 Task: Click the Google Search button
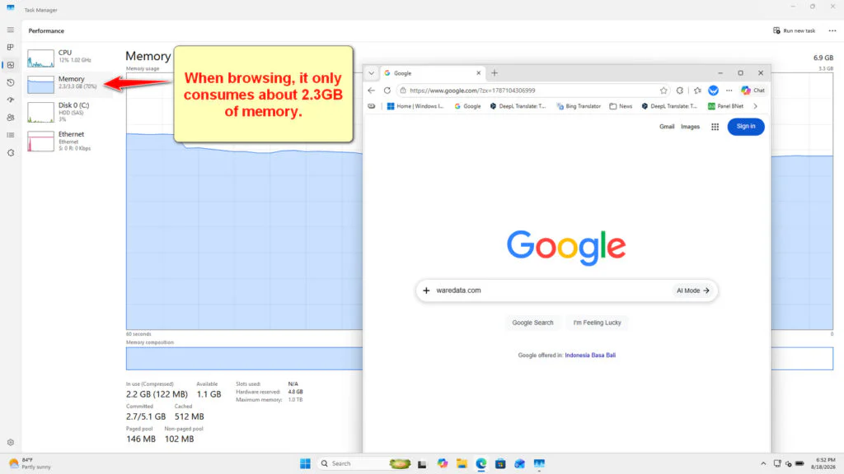click(532, 323)
